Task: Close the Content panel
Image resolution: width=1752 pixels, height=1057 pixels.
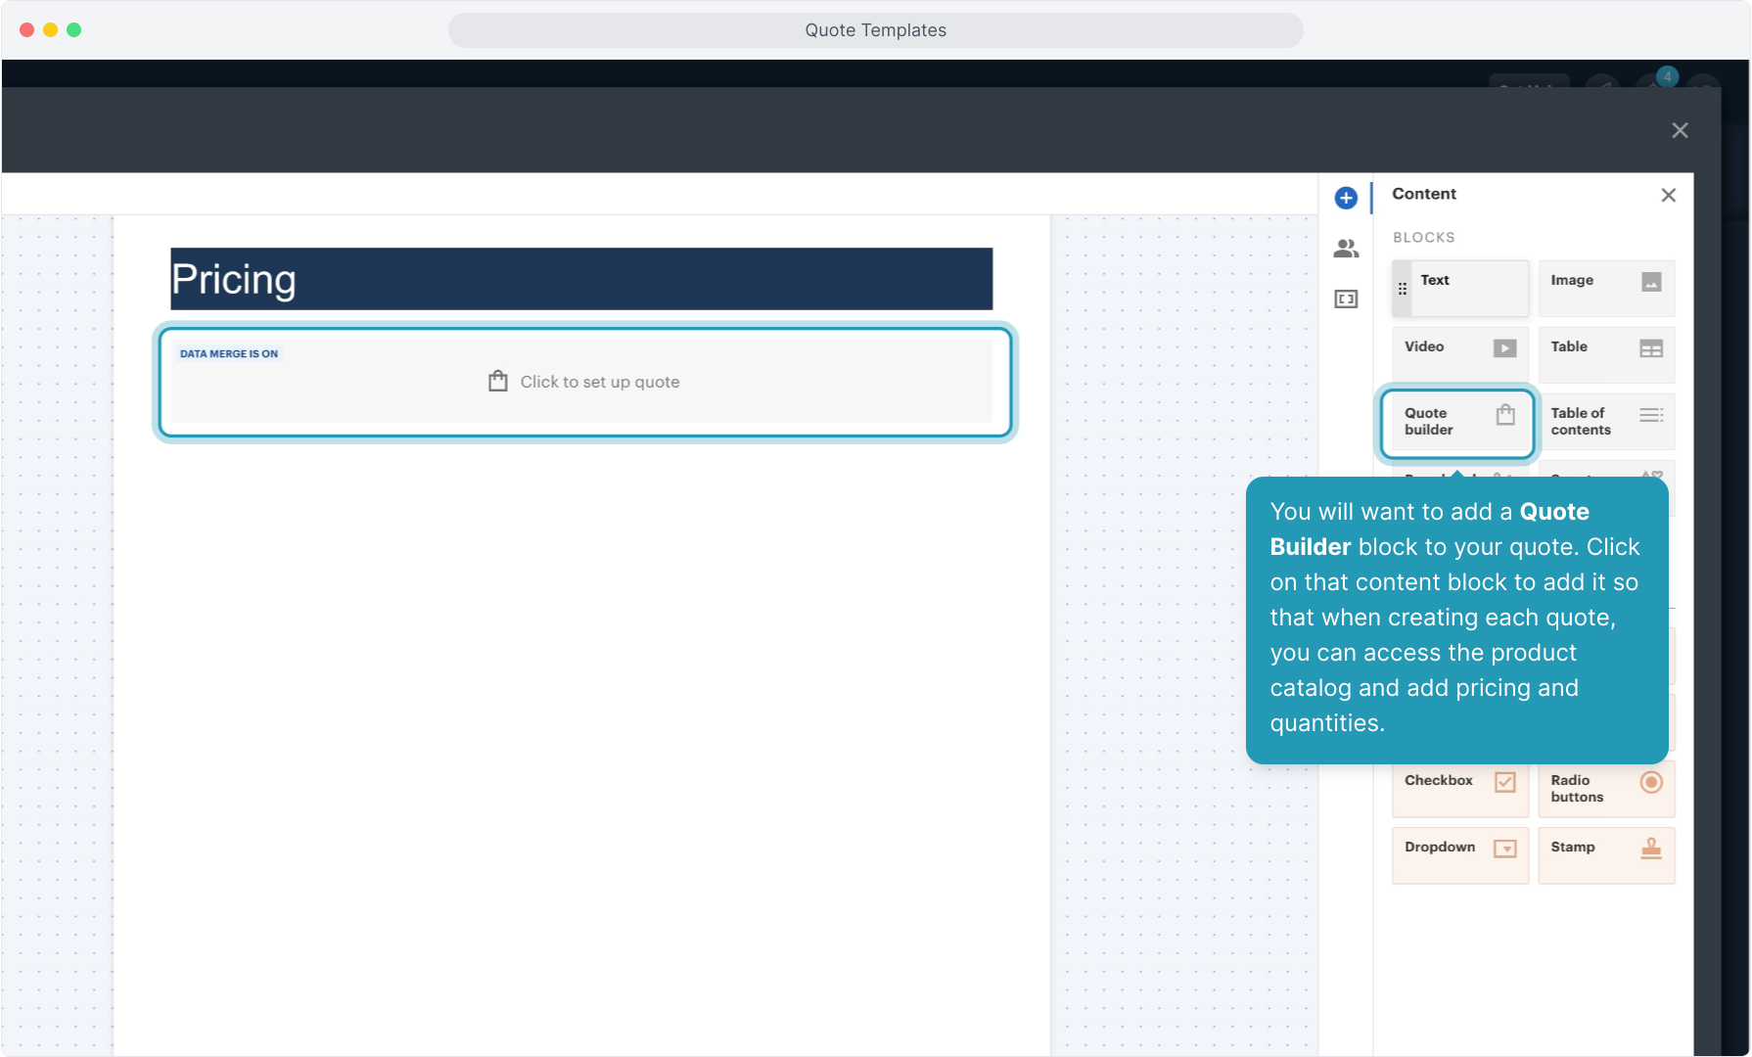Action: (x=1668, y=195)
